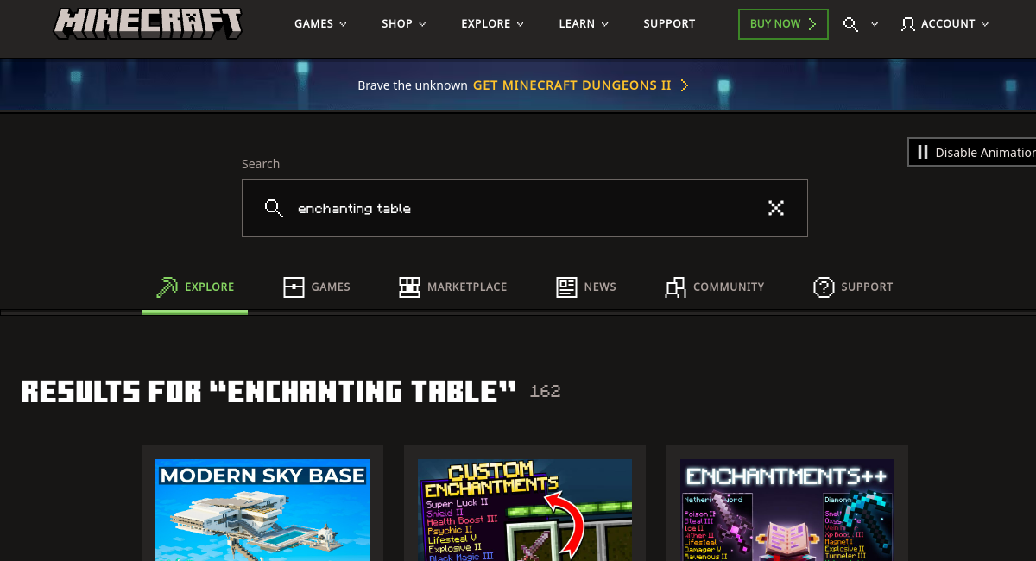Expand the Games menu chevron
The height and width of the screenshot is (561, 1036).
click(x=343, y=24)
